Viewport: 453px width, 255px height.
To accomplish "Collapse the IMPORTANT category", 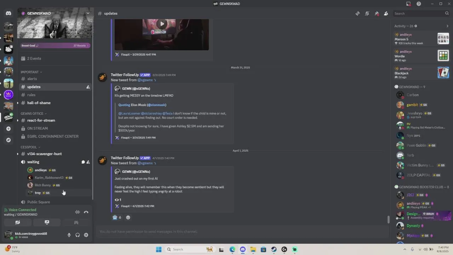I will click(x=31, y=72).
